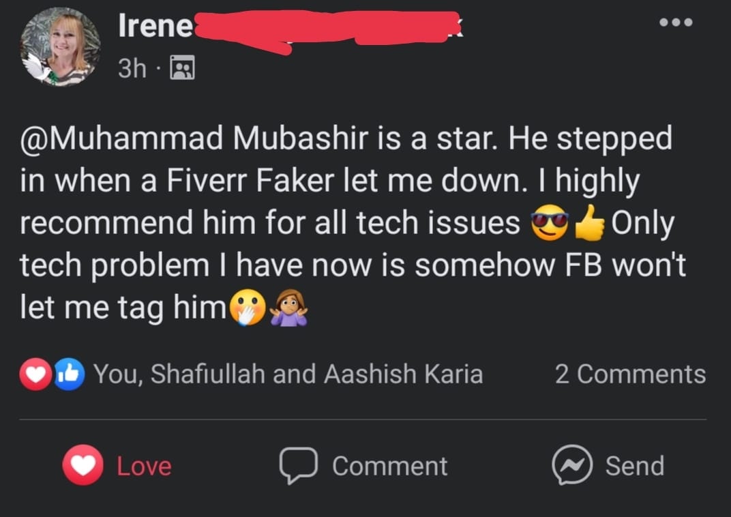Viewport: 731px width, 517px height.
Task: Click the speech bubble Comment icon
Action: pyautogui.click(x=298, y=465)
